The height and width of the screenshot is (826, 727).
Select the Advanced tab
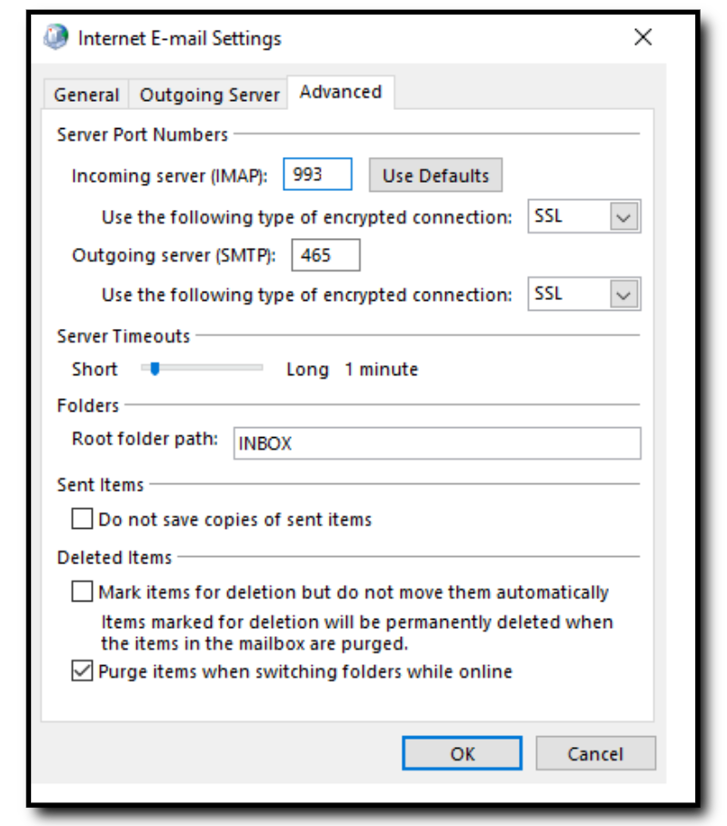point(340,92)
